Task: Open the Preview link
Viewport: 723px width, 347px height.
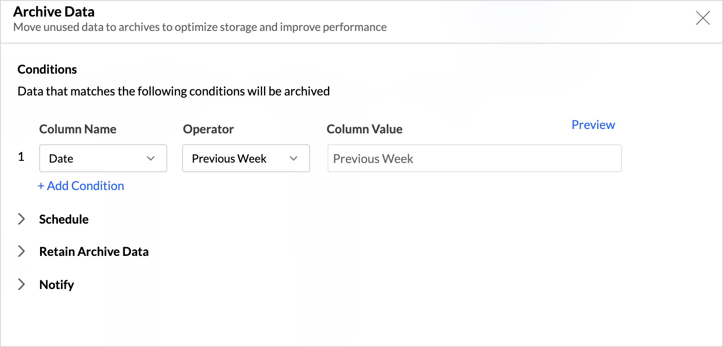Action: click(x=593, y=125)
